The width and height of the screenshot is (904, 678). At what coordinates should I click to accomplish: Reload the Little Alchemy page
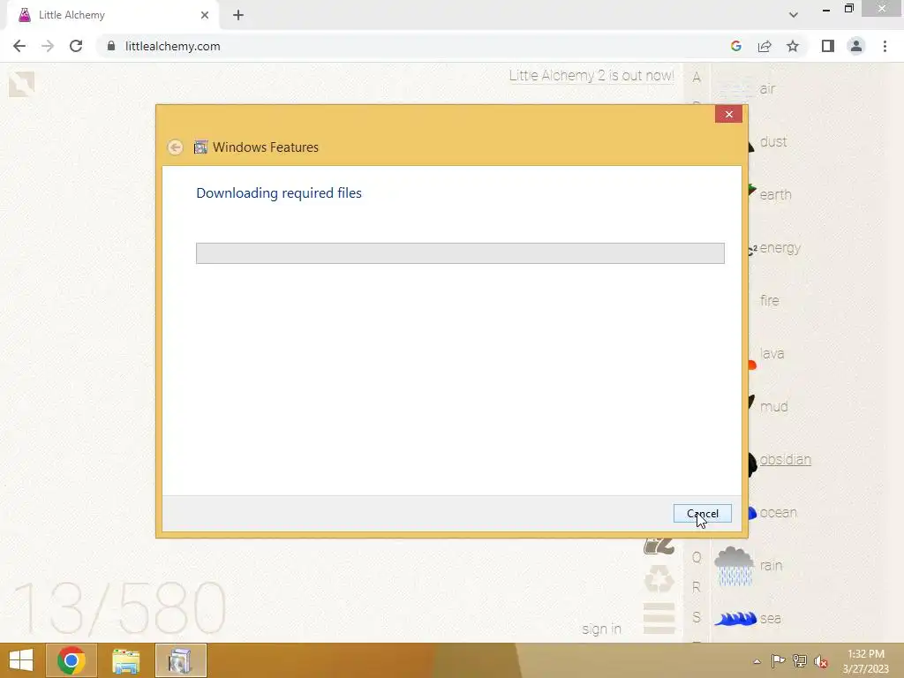pyautogui.click(x=76, y=46)
